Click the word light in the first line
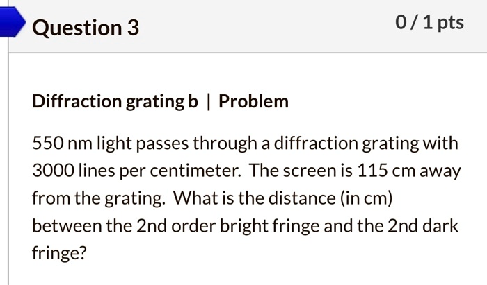Image resolution: width=487 pixels, height=285 pixels. tap(115, 144)
